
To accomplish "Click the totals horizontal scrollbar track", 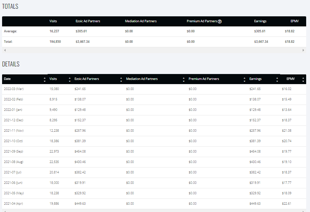I will 154,50.
